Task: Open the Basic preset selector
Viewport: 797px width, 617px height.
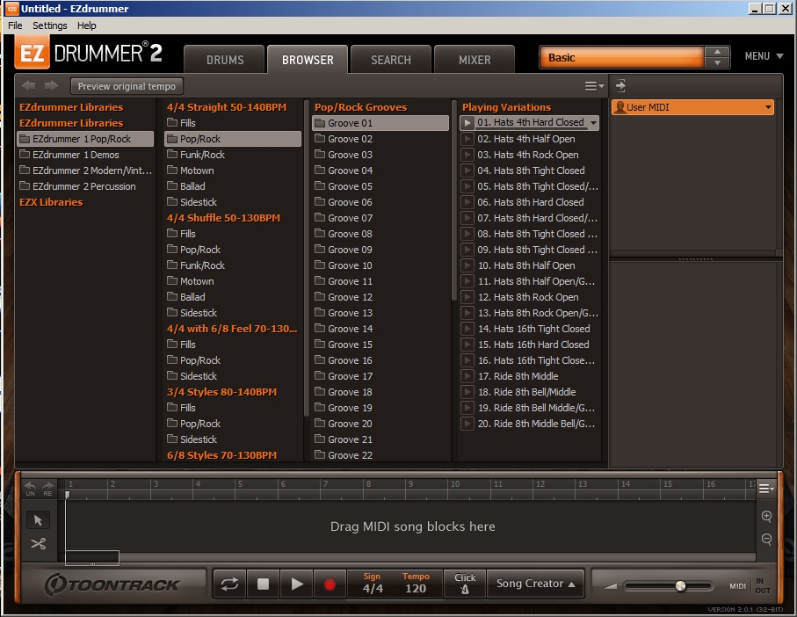Action: pyautogui.click(x=621, y=57)
